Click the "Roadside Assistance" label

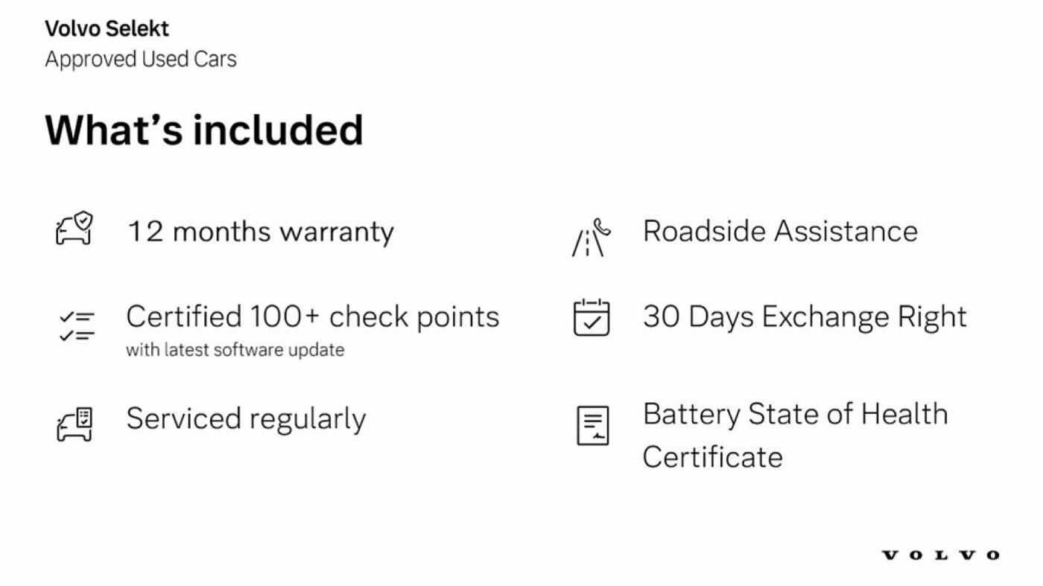[780, 231]
